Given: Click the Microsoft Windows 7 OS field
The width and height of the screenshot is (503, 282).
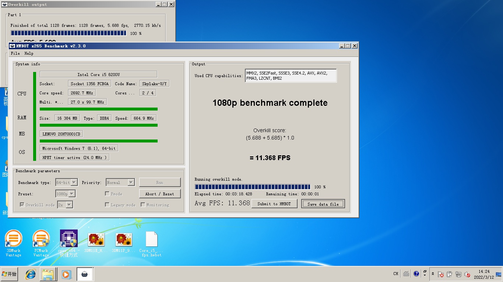Looking at the screenshot, I should [x=79, y=148].
